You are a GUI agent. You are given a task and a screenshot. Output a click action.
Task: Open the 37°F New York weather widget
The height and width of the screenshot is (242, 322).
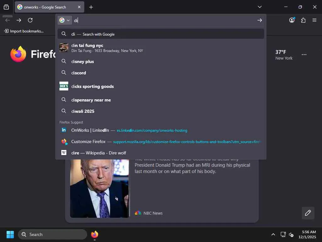tap(284, 55)
